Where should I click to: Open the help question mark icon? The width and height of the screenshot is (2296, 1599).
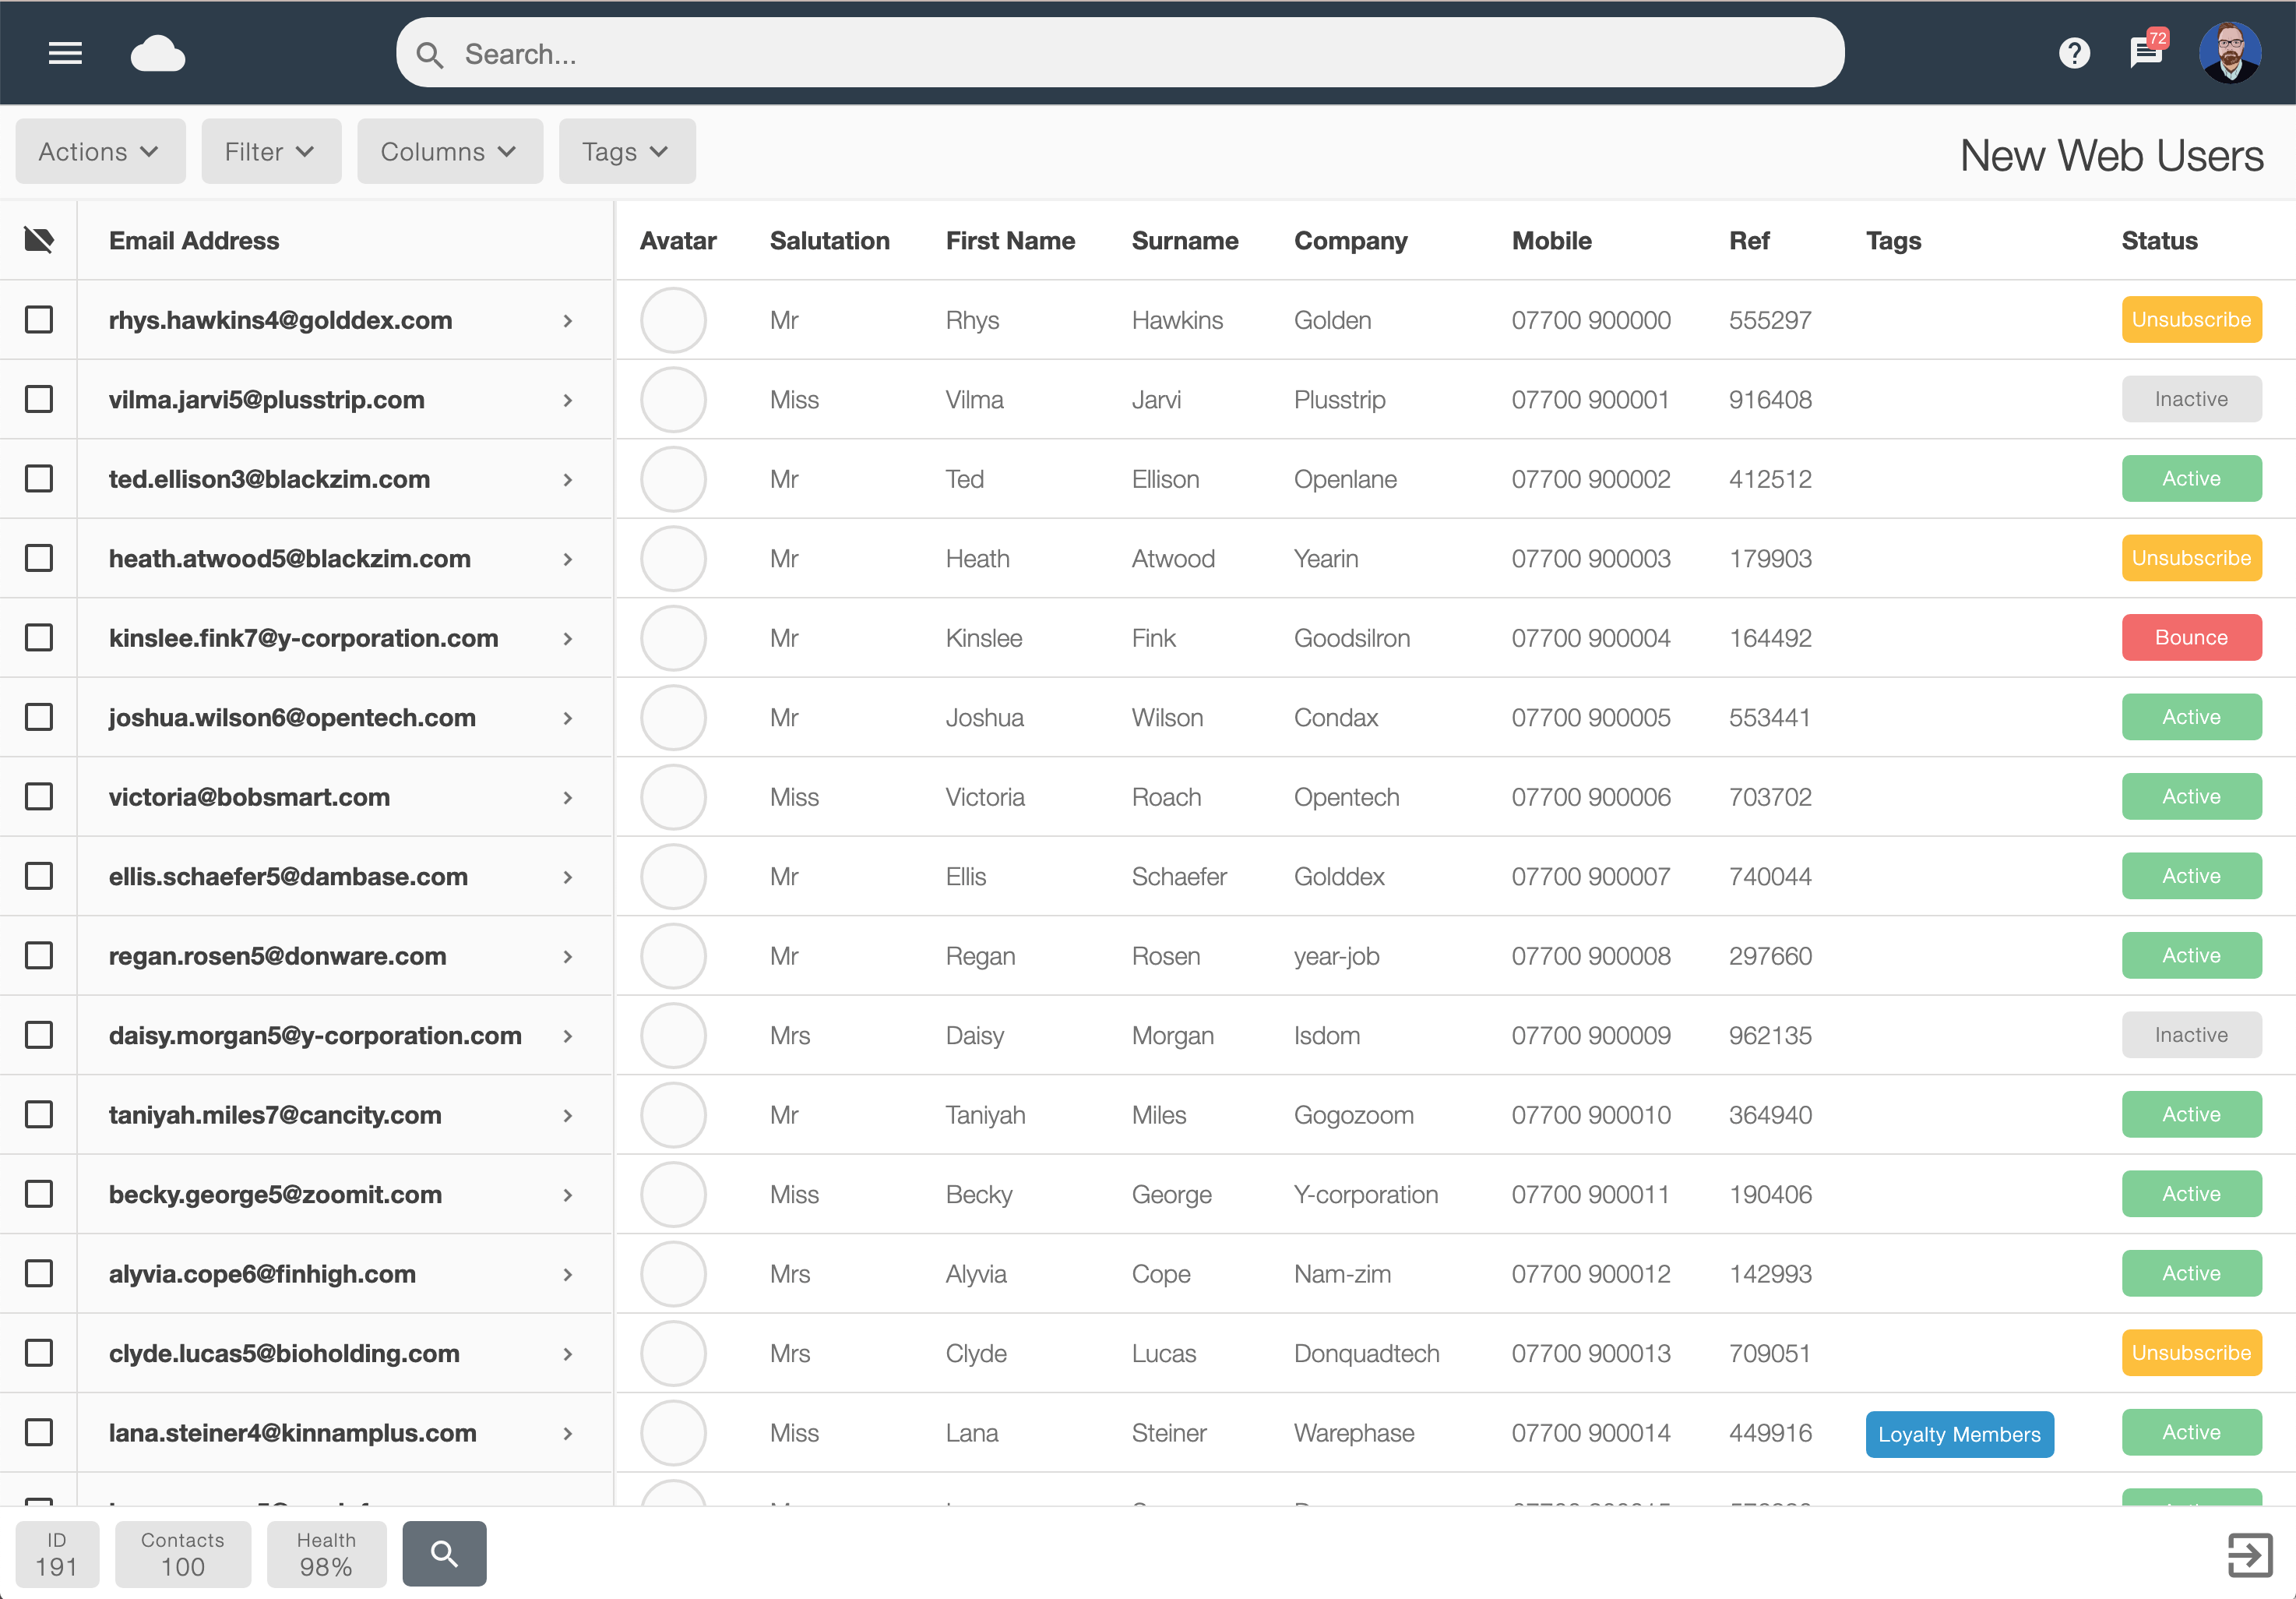coord(2074,53)
